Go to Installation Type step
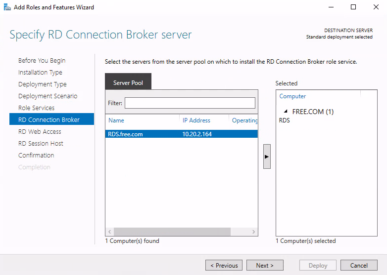Image resolution: width=387 pixels, height=275 pixels. (40, 73)
